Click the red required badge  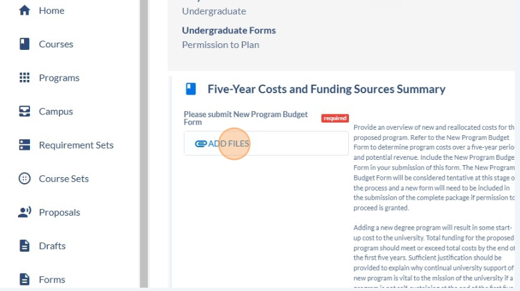335,118
